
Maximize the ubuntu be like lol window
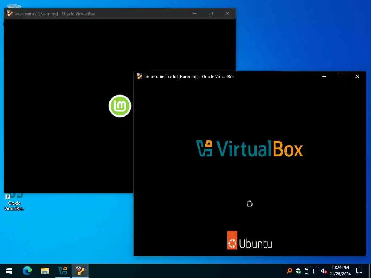[341, 76]
